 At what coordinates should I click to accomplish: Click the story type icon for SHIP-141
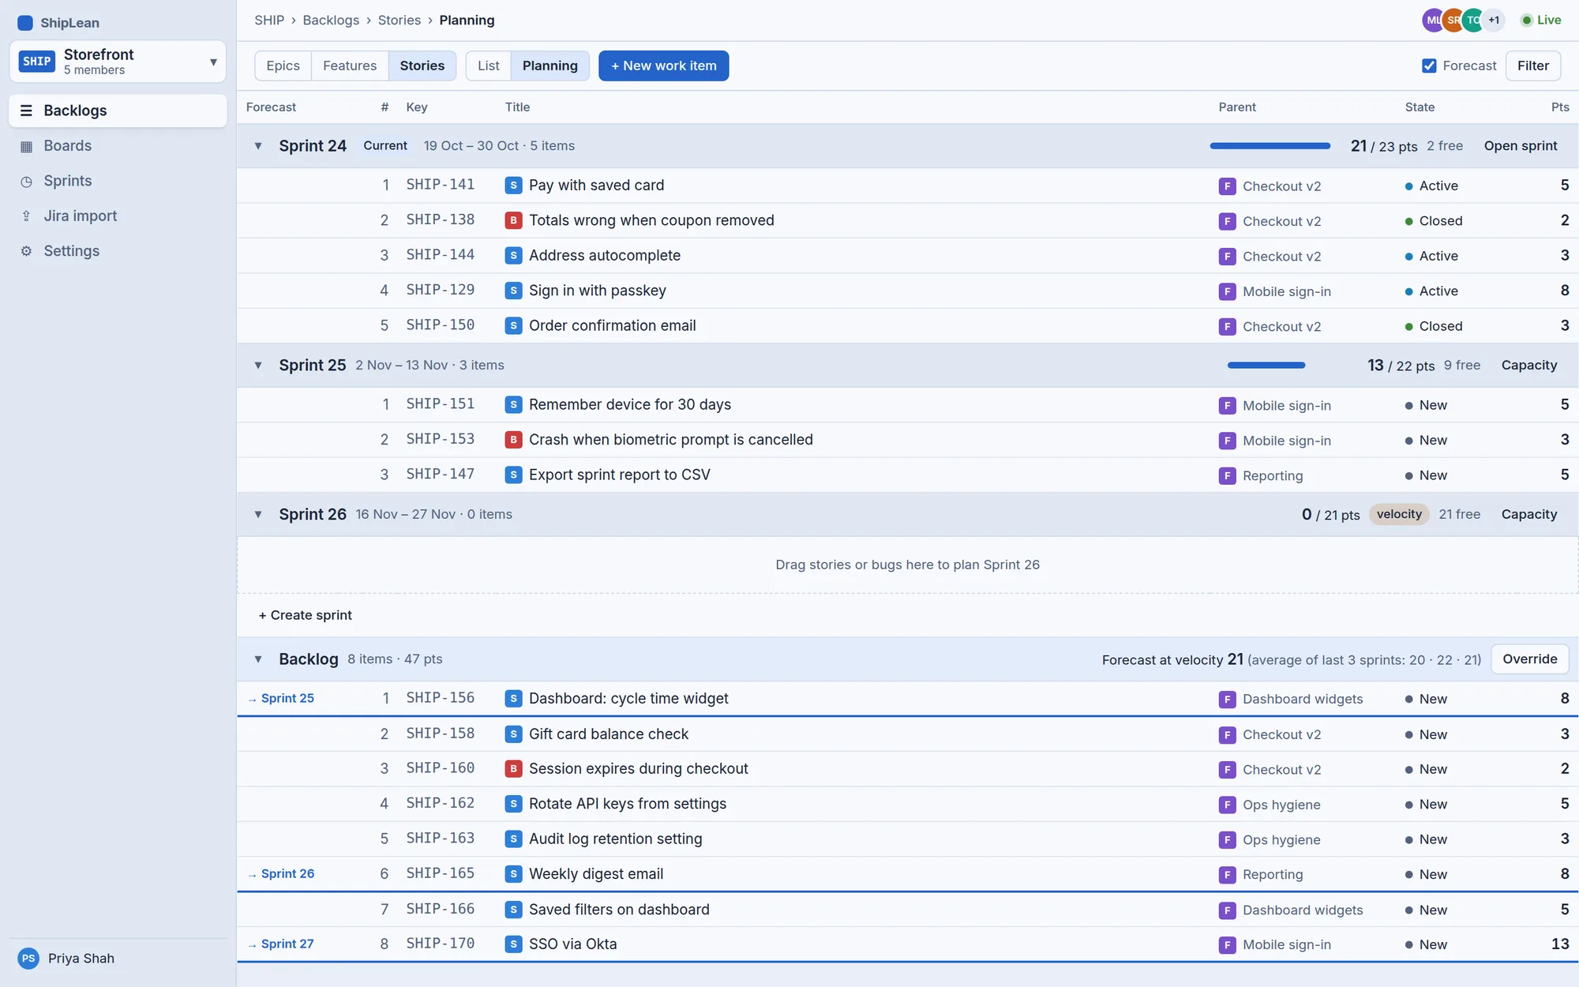coord(513,186)
